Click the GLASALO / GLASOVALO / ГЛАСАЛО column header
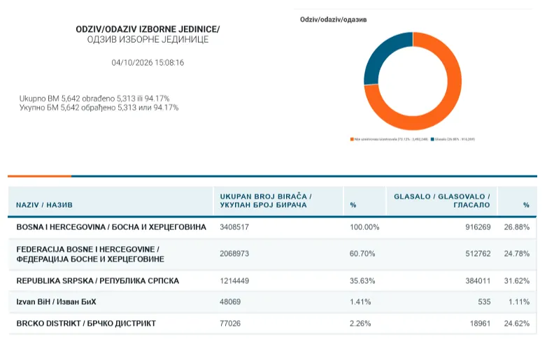 pyautogui.click(x=441, y=201)
